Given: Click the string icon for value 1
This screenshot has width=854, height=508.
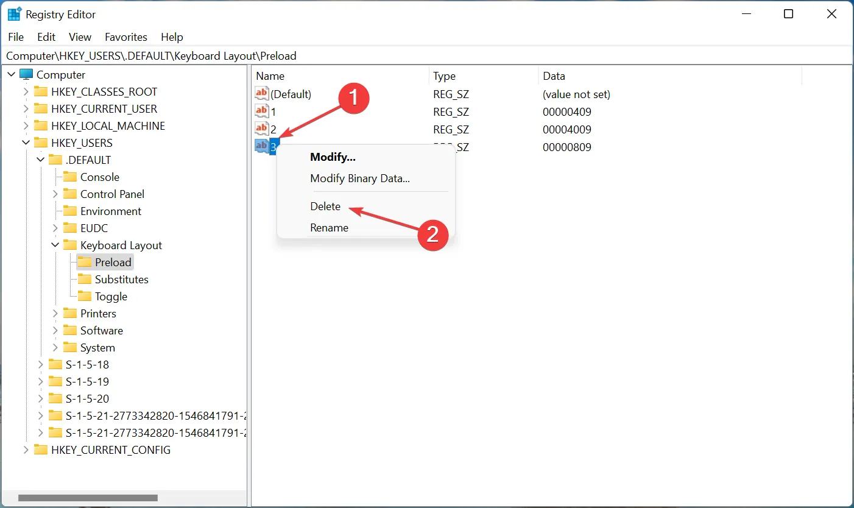Looking at the screenshot, I should pyautogui.click(x=261, y=111).
